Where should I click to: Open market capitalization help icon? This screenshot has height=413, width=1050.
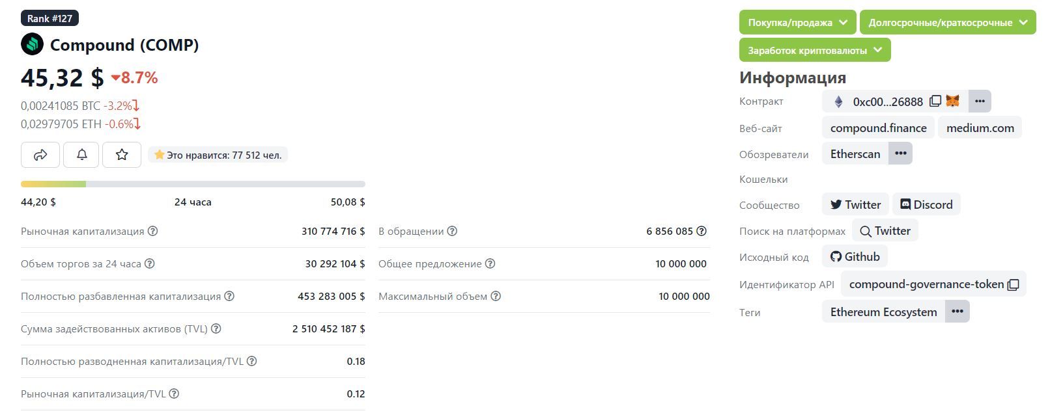(x=153, y=231)
